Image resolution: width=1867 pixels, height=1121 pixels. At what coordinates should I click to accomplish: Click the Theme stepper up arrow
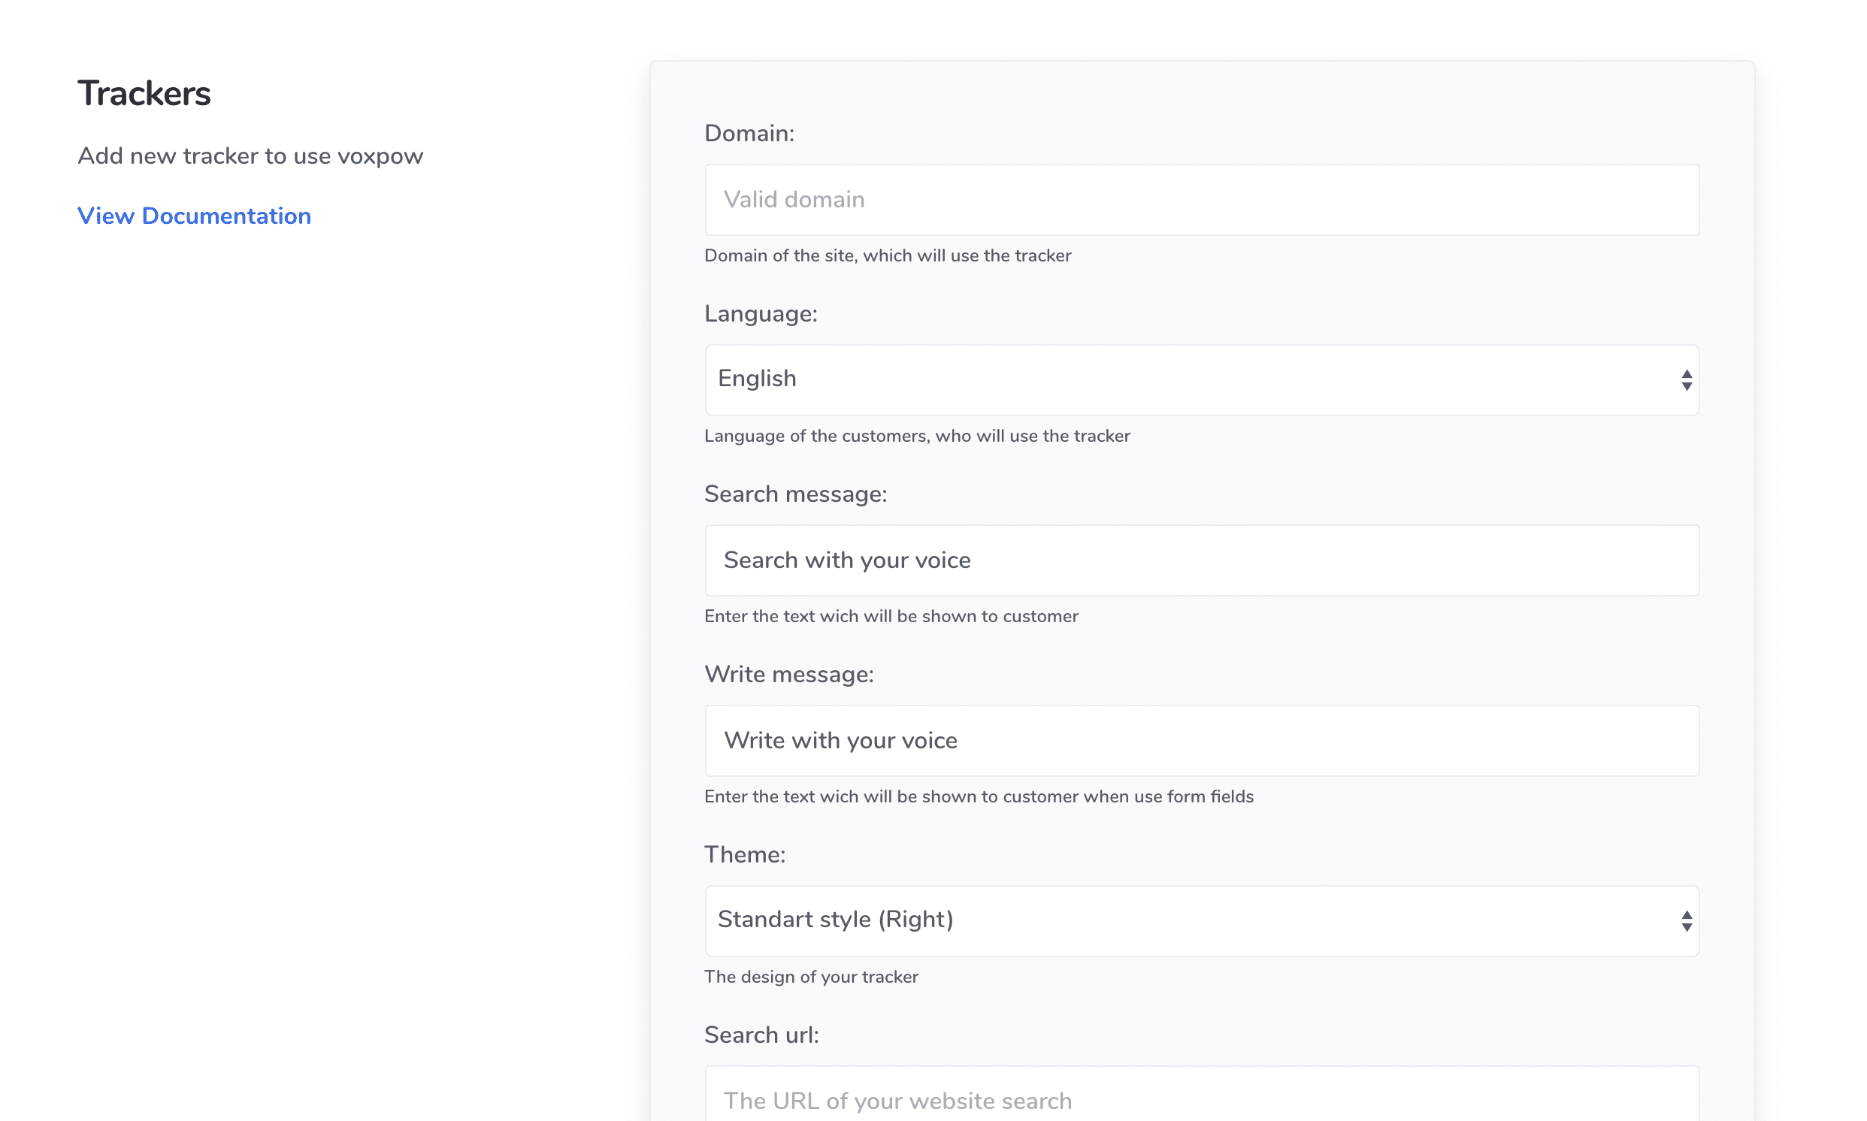[x=1686, y=913]
